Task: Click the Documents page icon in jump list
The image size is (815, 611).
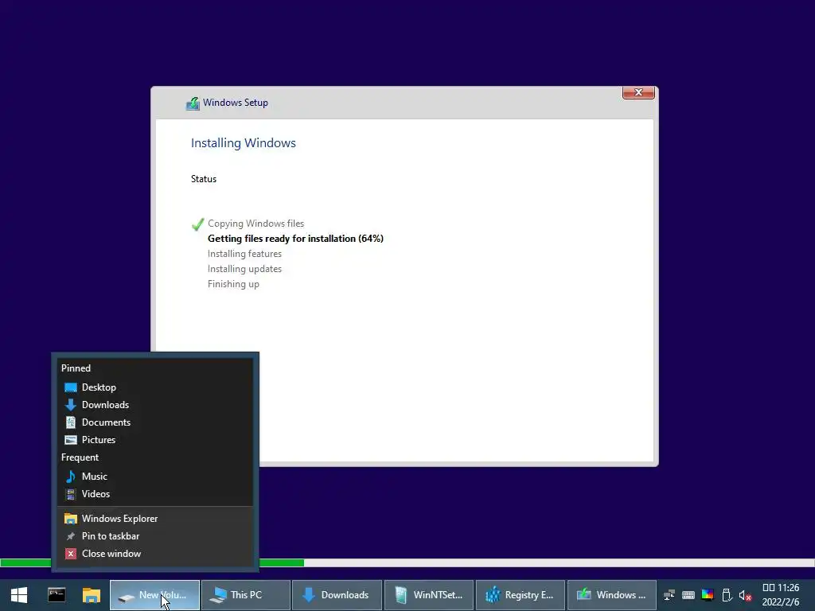Action: click(71, 422)
